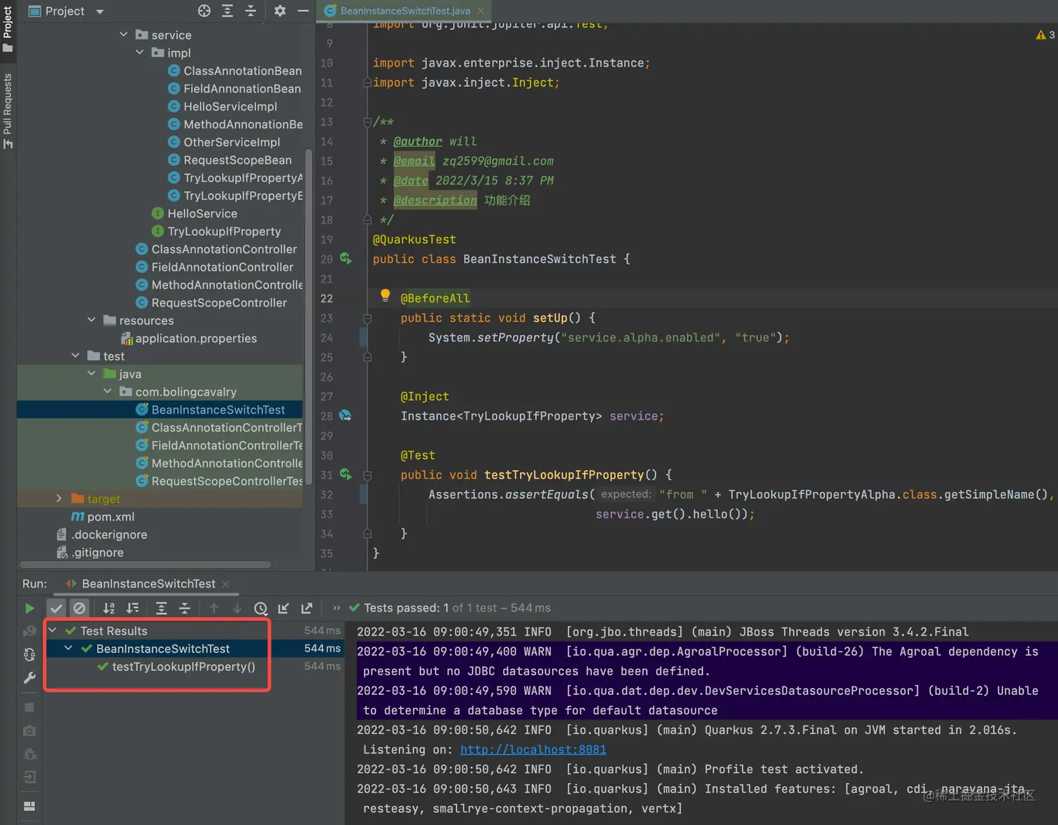Expand the target folder
Viewport: 1058px width, 825px height.
tap(59, 498)
